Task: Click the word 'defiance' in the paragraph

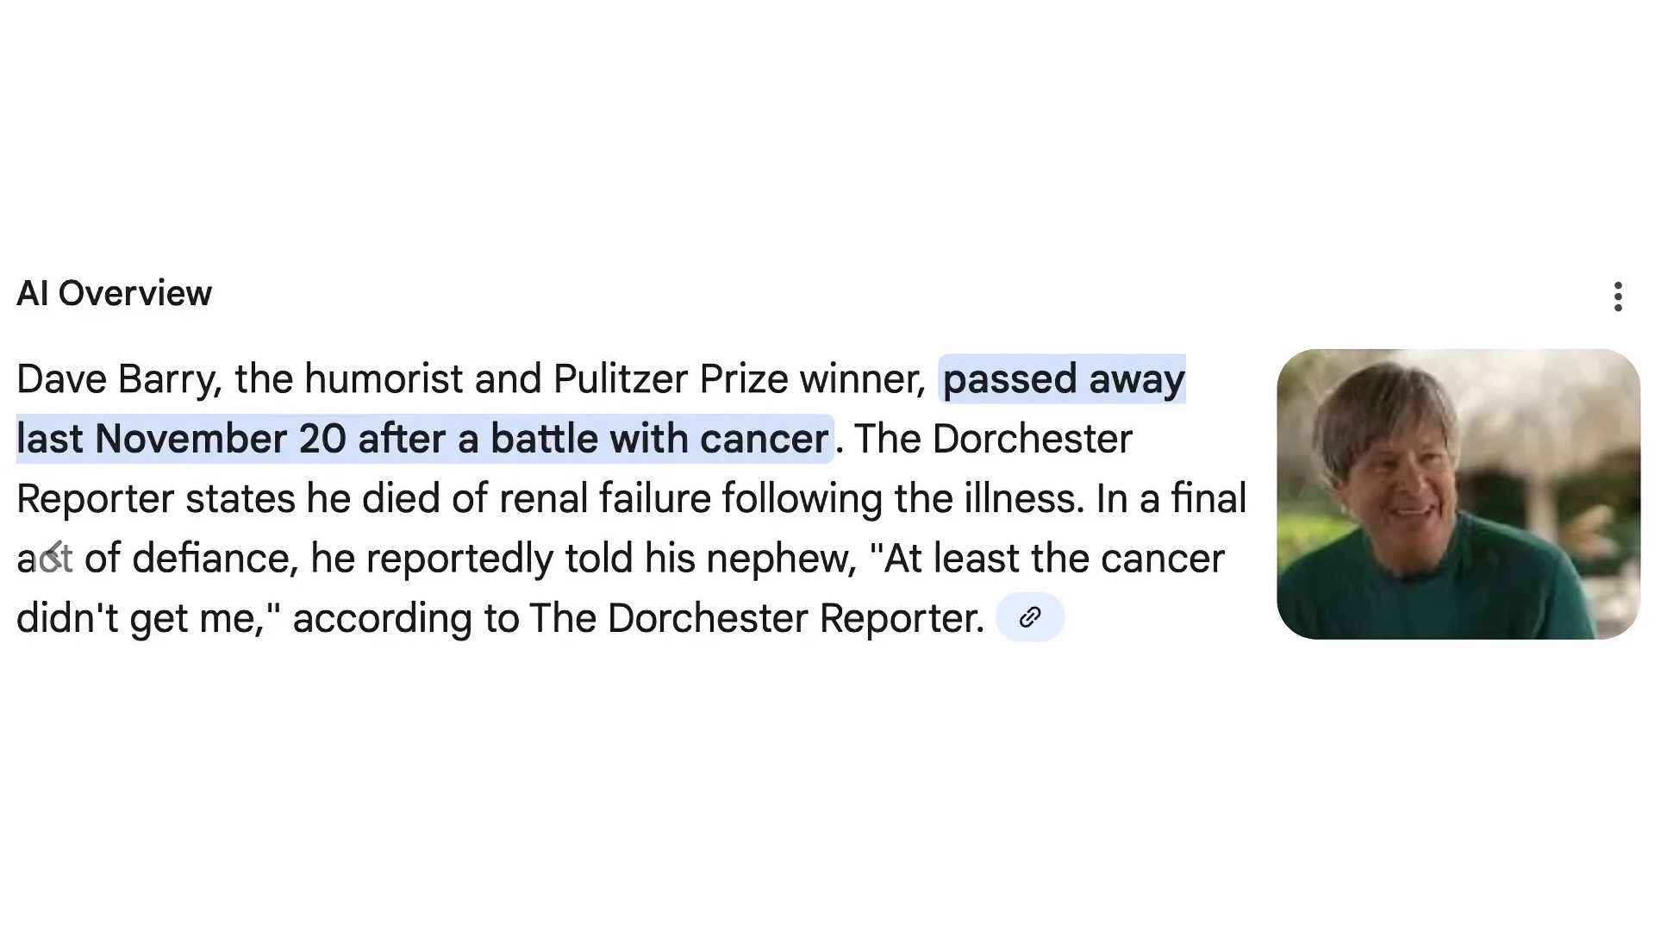Action: pos(214,558)
